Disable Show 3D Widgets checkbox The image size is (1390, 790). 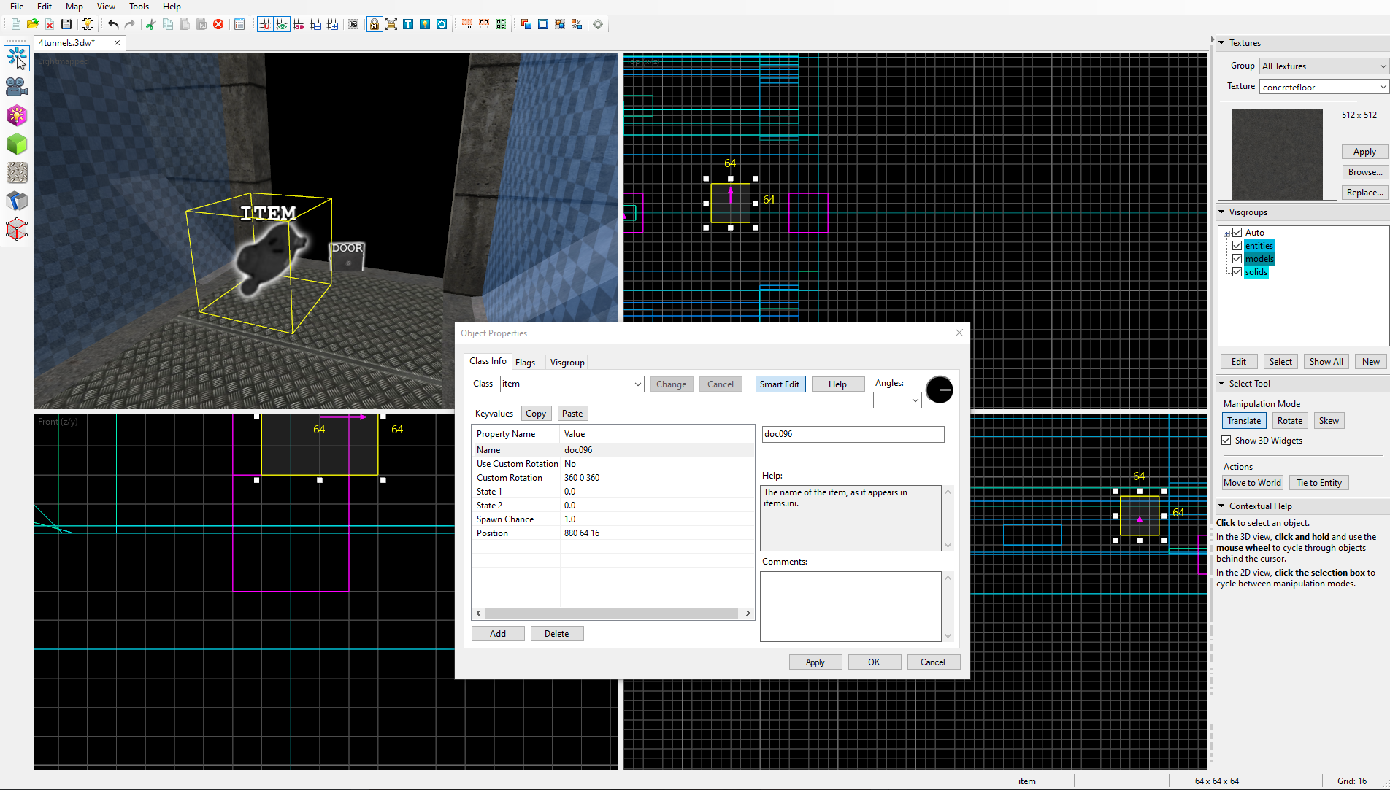[x=1226, y=441]
